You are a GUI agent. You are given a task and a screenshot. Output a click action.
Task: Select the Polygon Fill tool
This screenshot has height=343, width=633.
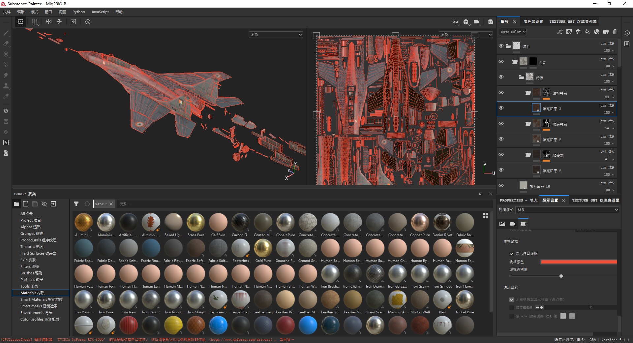point(6,65)
